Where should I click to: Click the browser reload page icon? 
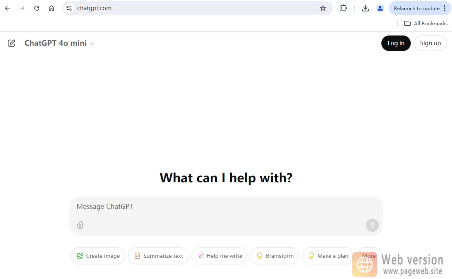click(37, 8)
